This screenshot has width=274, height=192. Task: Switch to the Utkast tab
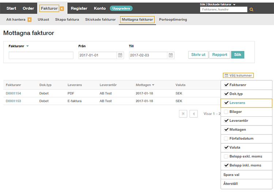43,20
